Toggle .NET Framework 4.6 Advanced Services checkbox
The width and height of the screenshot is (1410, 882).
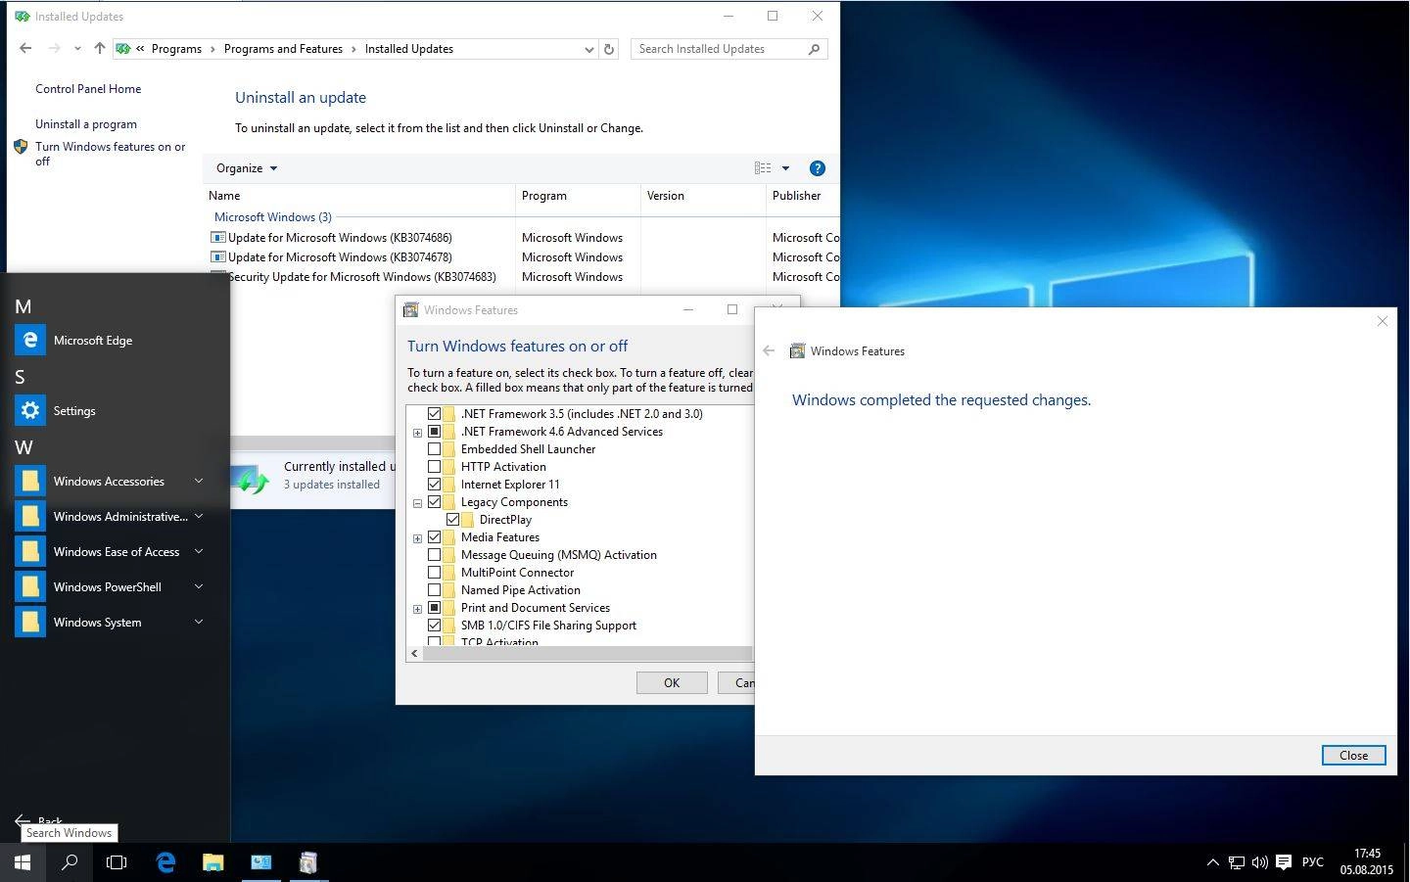(434, 432)
